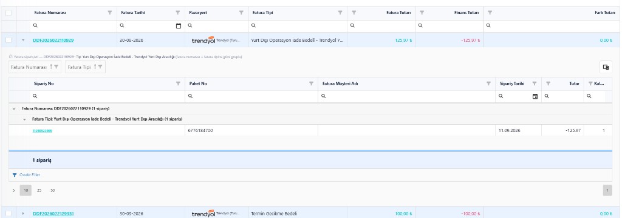Set page size to 25
Viewport: 622px width, 218px height.
(39, 191)
